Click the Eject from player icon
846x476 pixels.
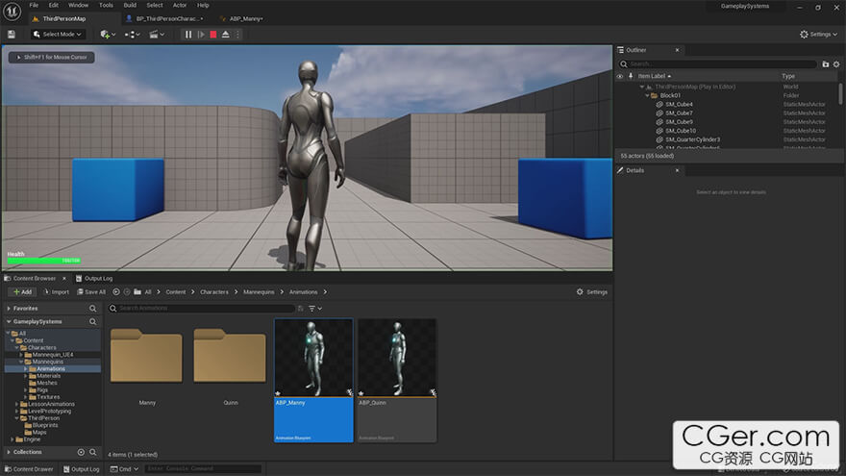[225, 35]
